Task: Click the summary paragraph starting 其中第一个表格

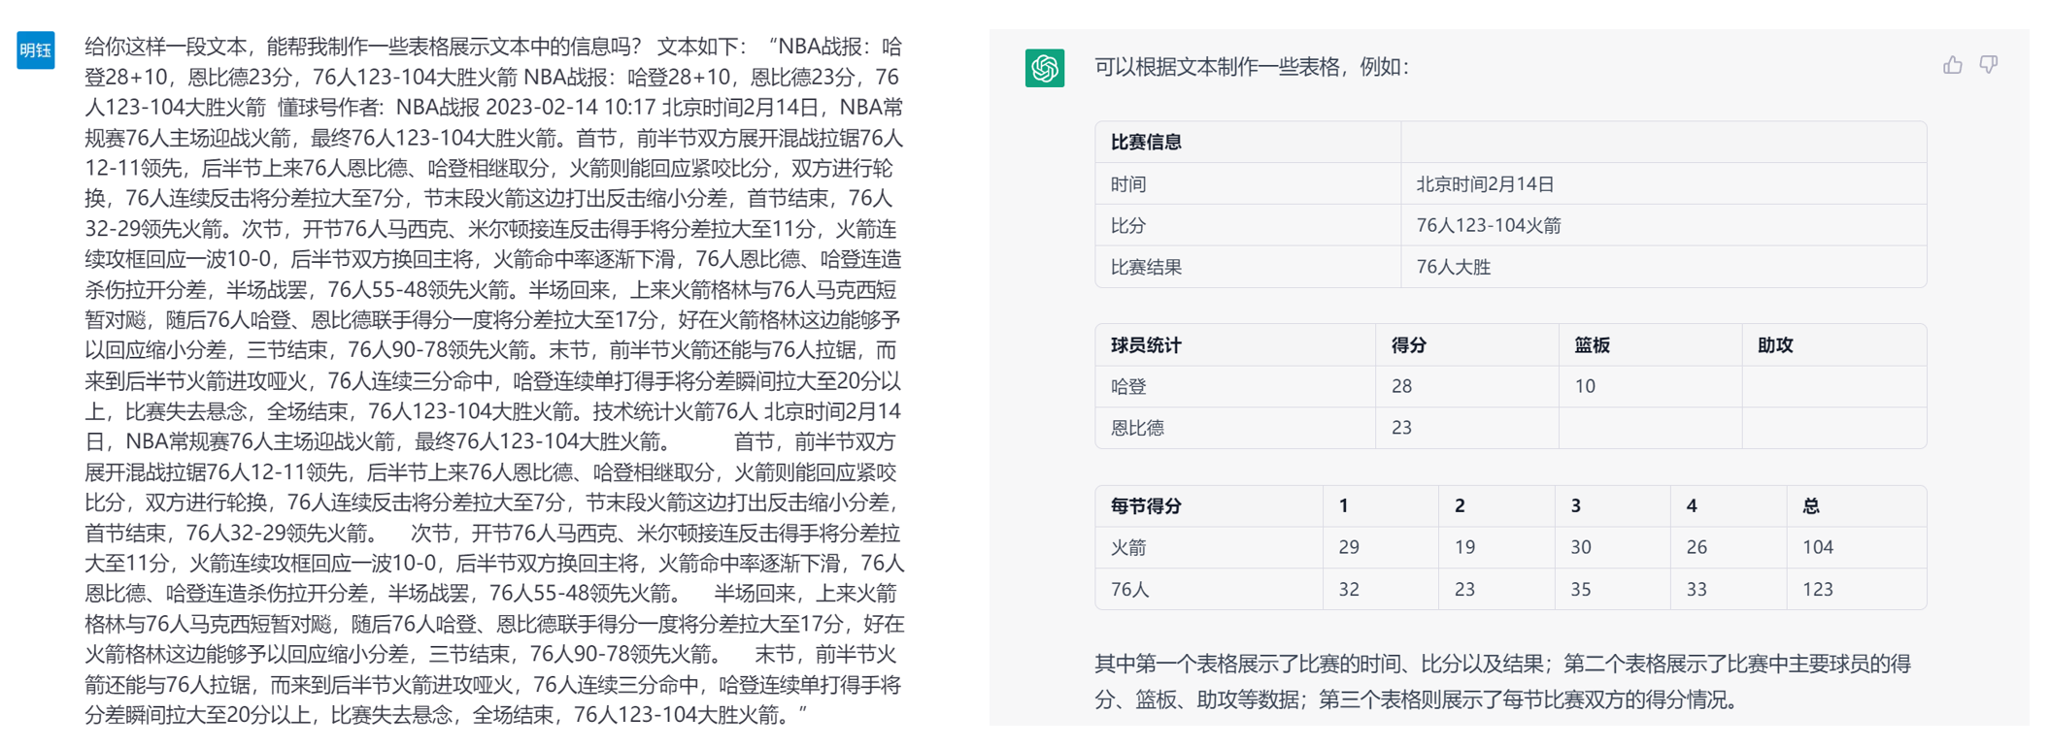Action: click(x=1502, y=681)
